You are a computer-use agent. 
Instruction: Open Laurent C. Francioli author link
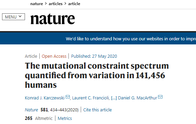click(91, 98)
